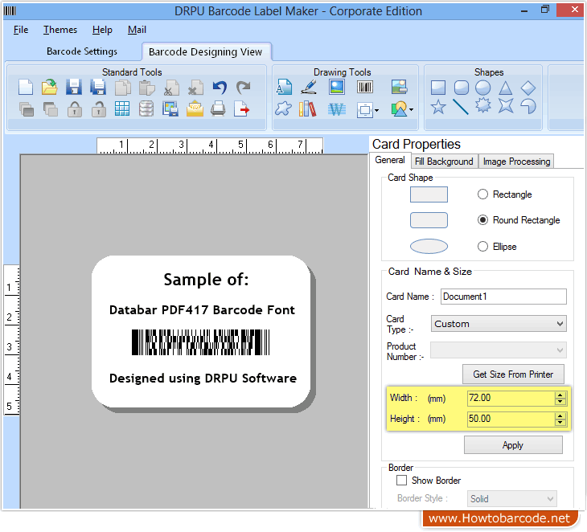Screen dimensions: 587x532
Task: Select the signature pen drawing tool
Action: 310,87
